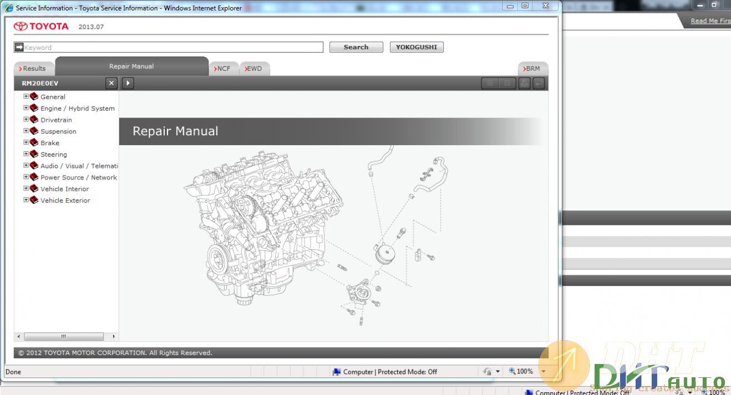Select the Suspension tree label

point(58,132)
